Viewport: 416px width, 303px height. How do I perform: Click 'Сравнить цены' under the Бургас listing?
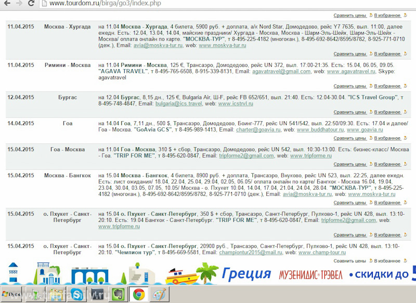(350, 112)
